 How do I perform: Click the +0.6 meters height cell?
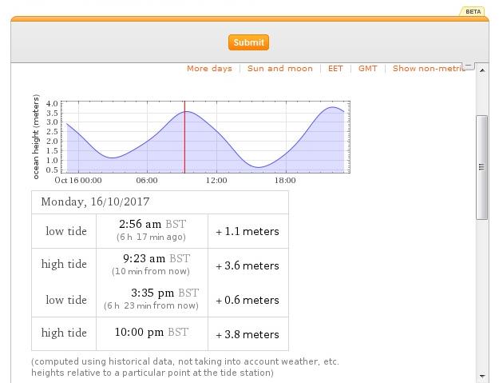[248, 301]
